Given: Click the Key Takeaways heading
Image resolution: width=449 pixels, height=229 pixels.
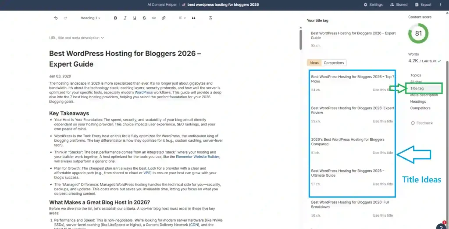Looking at the screenshot, I should pyautogui.click(x=69, y=113).
